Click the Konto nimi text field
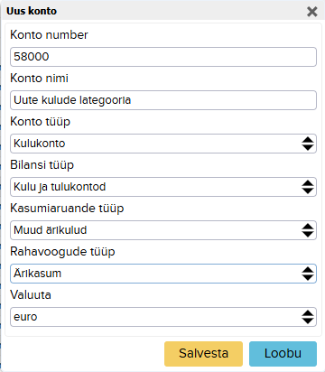This screenshot has height=372, width=325. click(x=163, y=100)
